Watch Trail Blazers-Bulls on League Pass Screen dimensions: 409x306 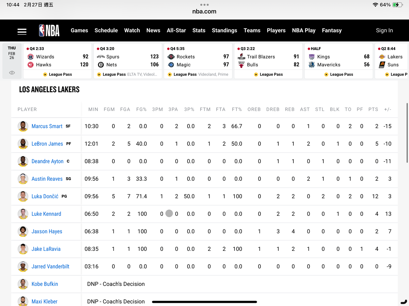point(268,74)
